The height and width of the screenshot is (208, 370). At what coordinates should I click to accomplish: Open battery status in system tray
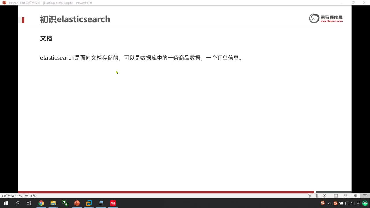[341, 203]
